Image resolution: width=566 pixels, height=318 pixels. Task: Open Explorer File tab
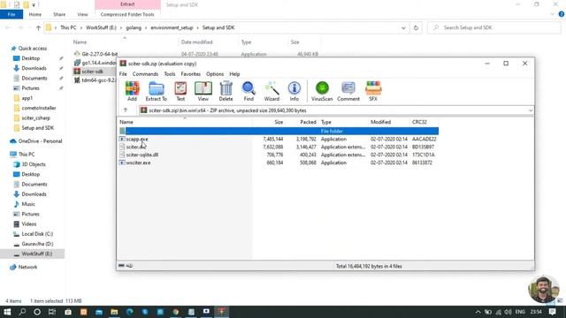coord(11,14)
